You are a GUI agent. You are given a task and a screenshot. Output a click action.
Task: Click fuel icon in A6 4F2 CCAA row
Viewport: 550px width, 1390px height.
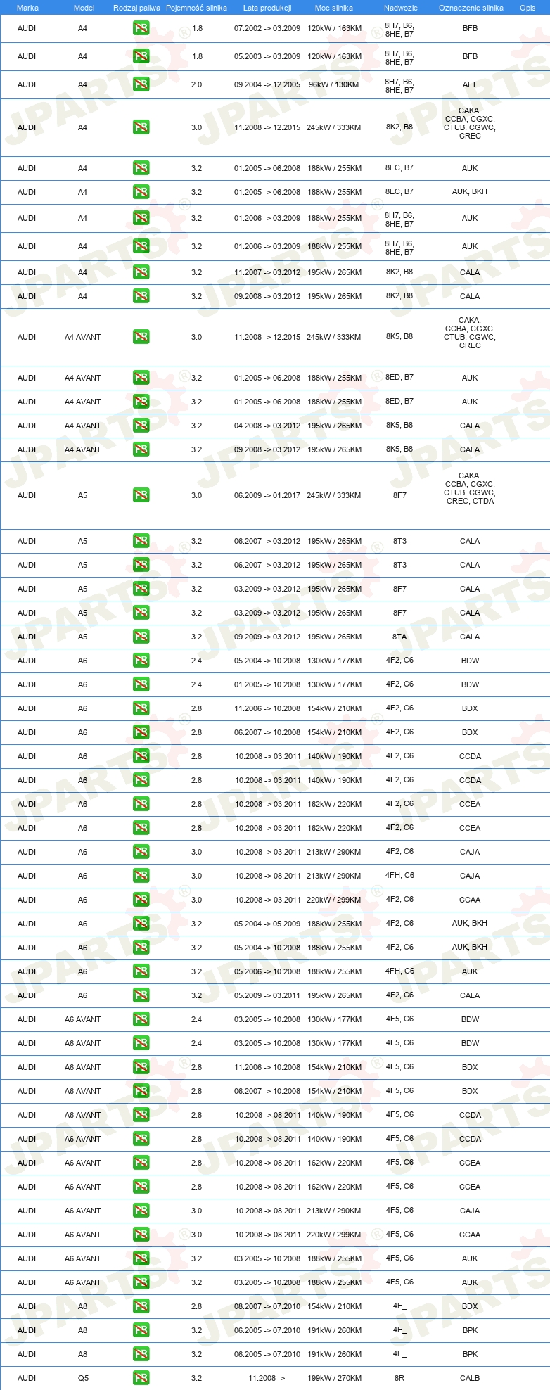pyautogui.click(x=141, y=900)
